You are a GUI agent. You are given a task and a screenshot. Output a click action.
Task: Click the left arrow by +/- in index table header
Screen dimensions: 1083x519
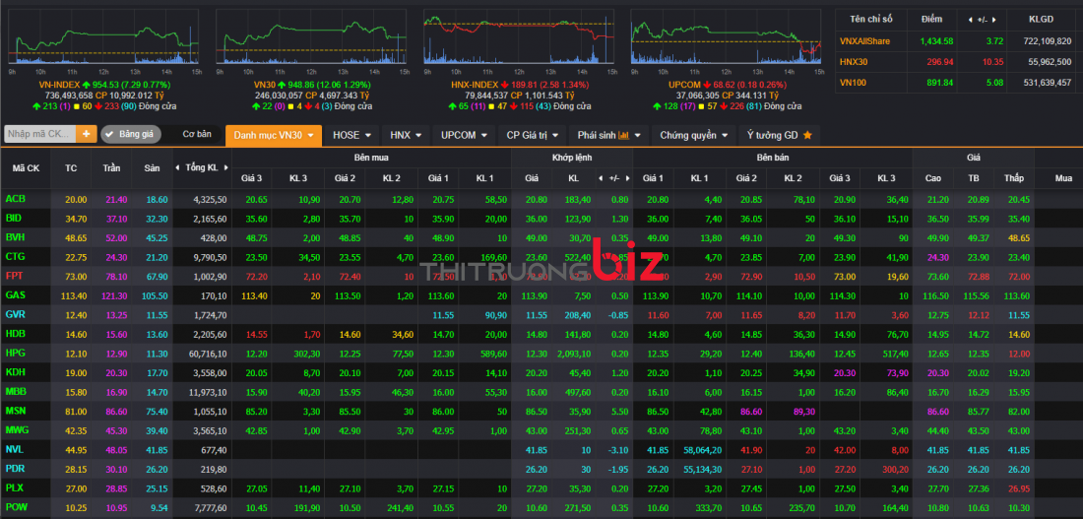pyautogui.click(x=971, y=20)
